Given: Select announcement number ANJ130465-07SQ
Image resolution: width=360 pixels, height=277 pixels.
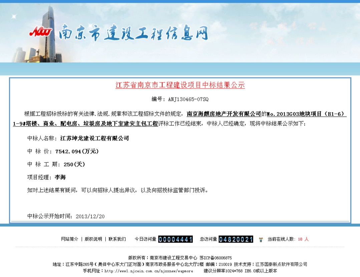Looking at the screenshot, I should tap(188, 99).
